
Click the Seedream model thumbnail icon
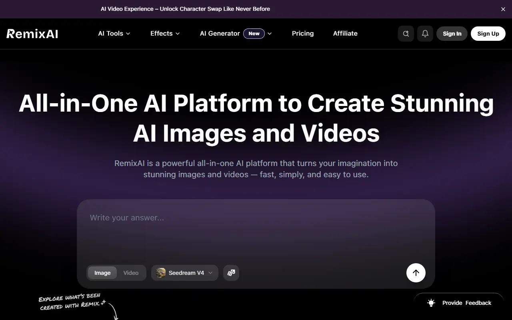click(161, 273)
